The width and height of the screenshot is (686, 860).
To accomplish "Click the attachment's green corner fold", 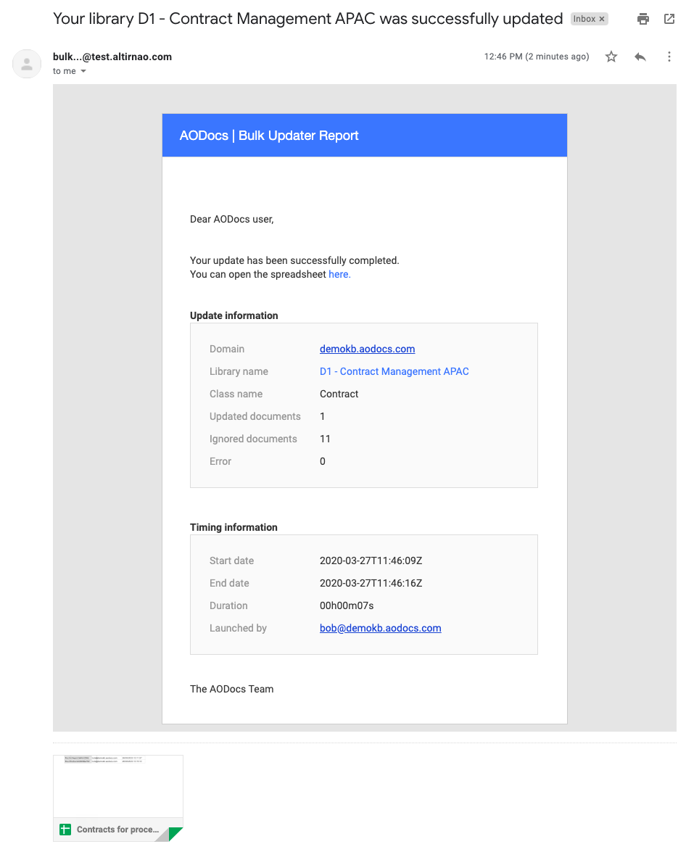I will point(175,834).
